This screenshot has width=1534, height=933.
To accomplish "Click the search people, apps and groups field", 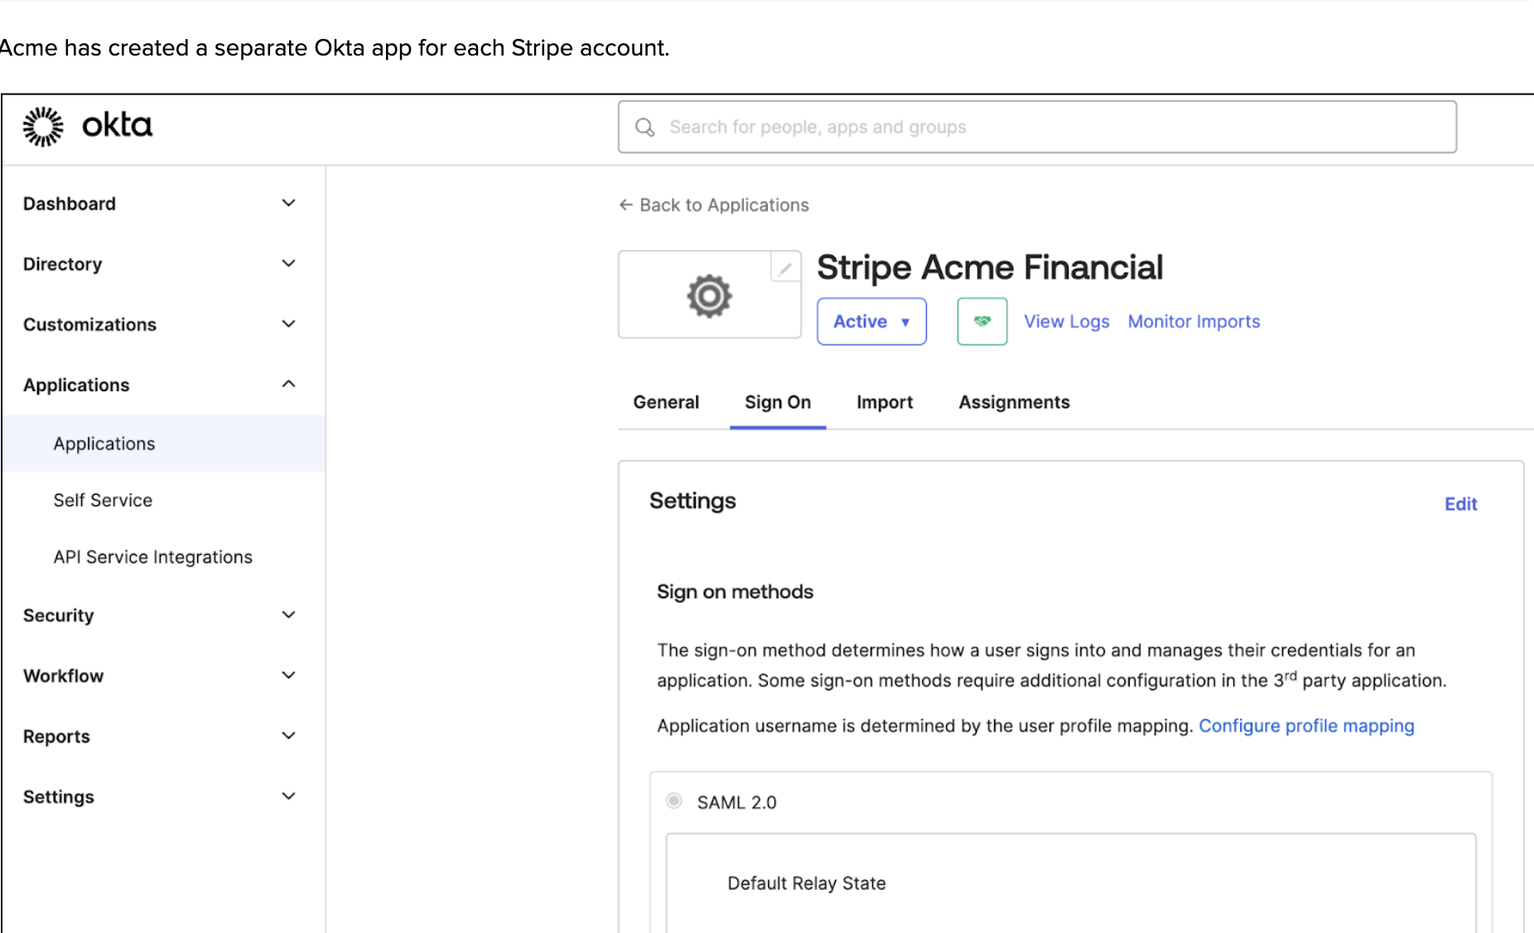I will coord(1037,127).
